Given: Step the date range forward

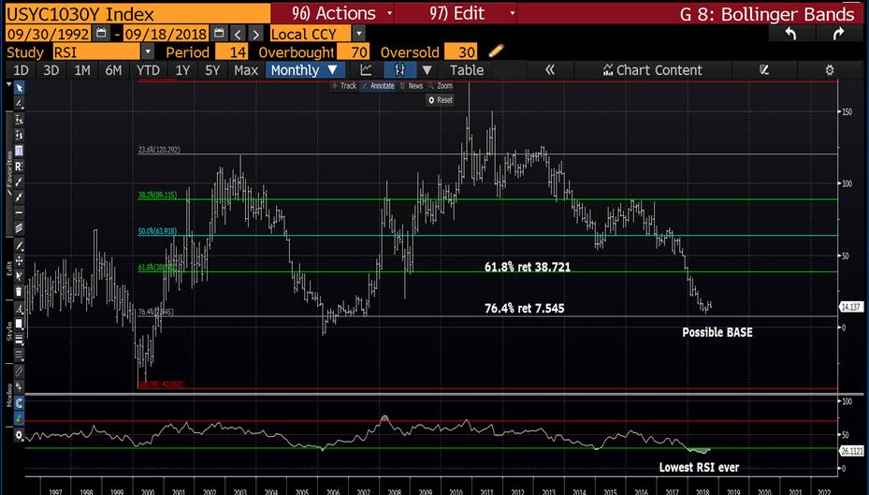Looking at the screenshot, I should pyautogui.click(x=255, y=34).
